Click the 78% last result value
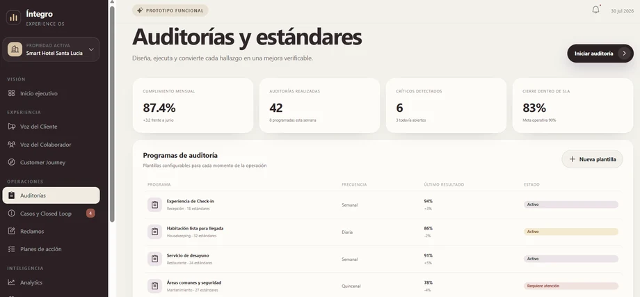The width and height of the screenshot is (640, 297). coord(428,282)
